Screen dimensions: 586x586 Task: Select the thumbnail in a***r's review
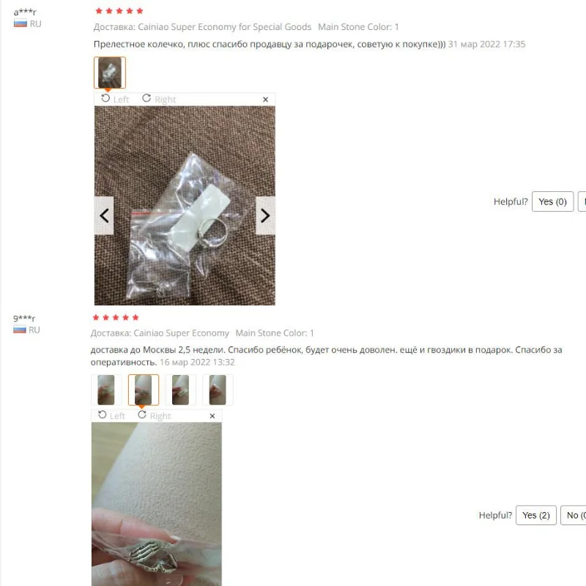(109, 73)
